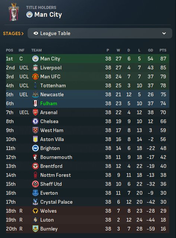Screen dimensions: 176x238
Task: Click Arsenal cannon crest
Action: (35, 113)
